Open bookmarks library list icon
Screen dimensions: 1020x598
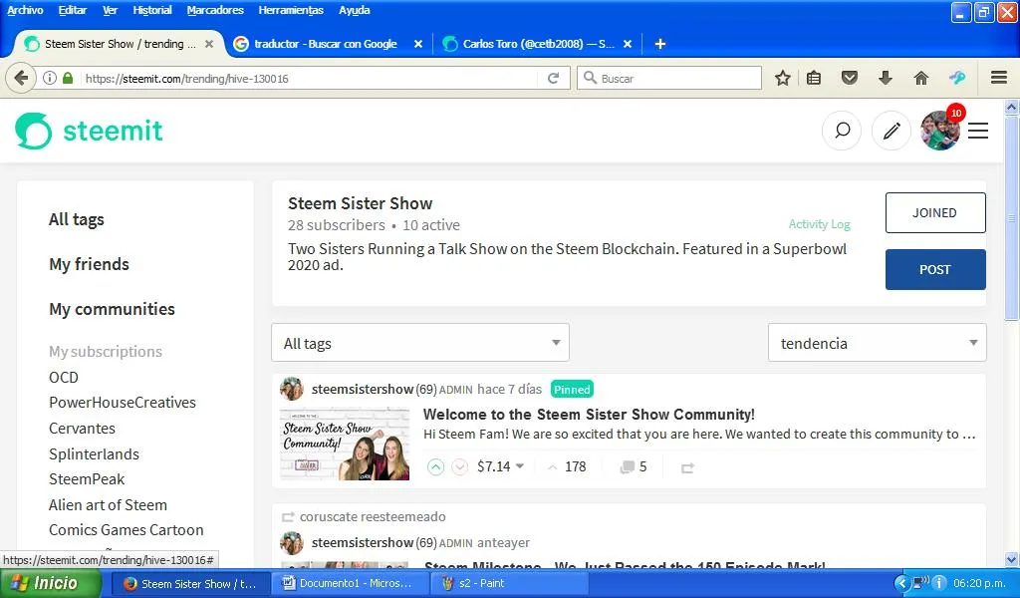tap(814, 78)
